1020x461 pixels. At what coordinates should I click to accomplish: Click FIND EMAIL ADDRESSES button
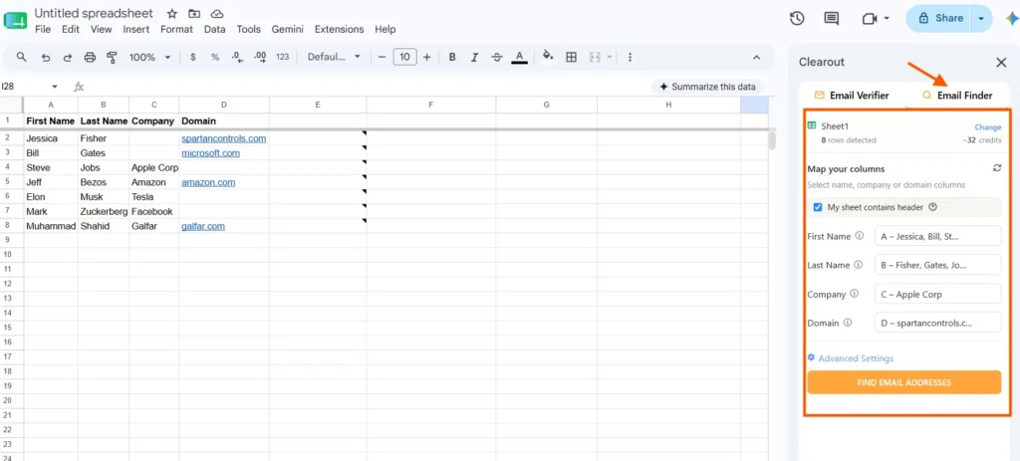903,382
